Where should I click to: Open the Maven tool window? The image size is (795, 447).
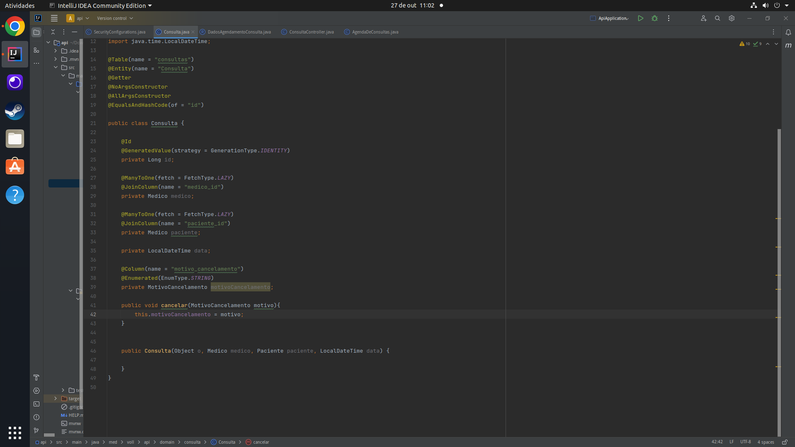point(788,46)
